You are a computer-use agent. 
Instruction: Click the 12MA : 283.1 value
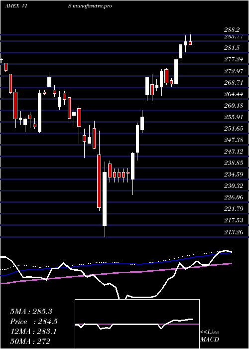pos(33,332)
